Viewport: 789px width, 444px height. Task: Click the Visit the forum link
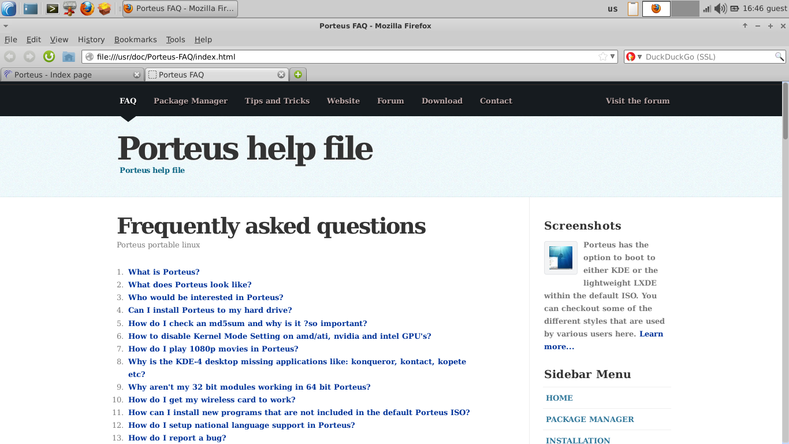[638, 101]
